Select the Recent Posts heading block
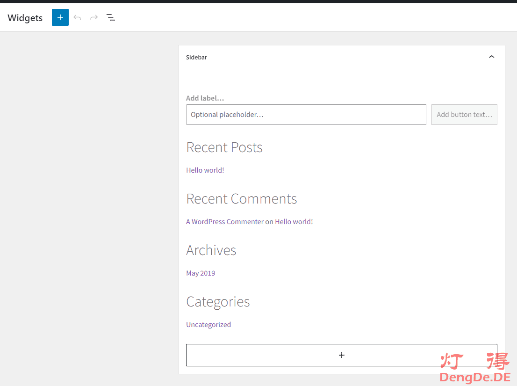This screenshot has height=386, width=517. [x=224, y=147]
